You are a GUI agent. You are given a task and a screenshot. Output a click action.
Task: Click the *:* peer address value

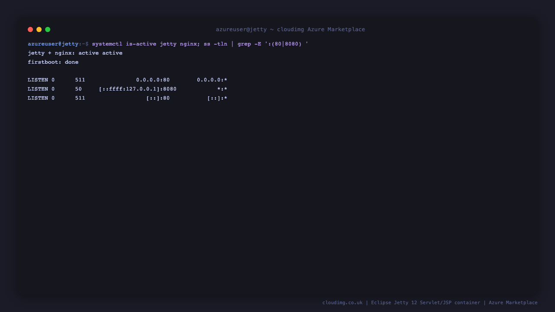coord(222,89)
